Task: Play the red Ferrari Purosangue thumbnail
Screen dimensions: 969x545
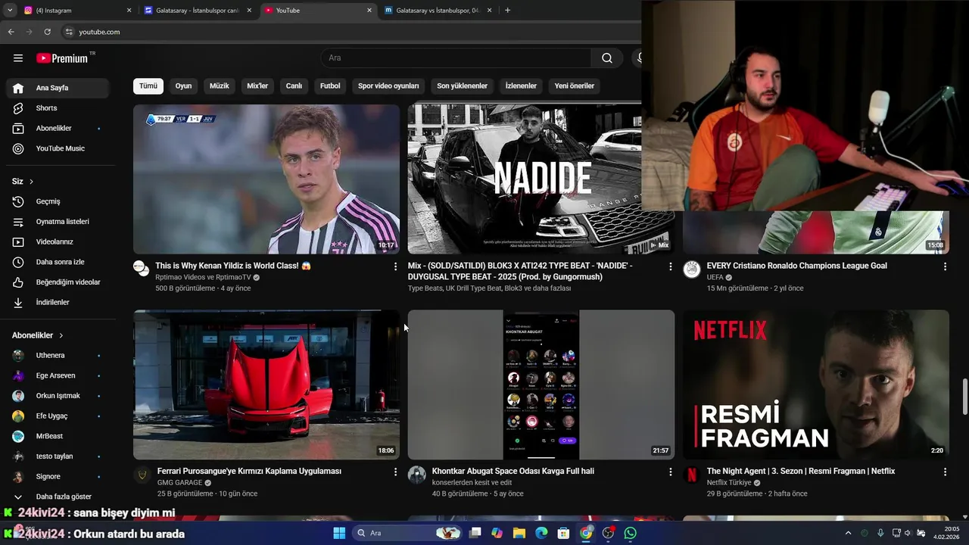Action: [266, 385]
